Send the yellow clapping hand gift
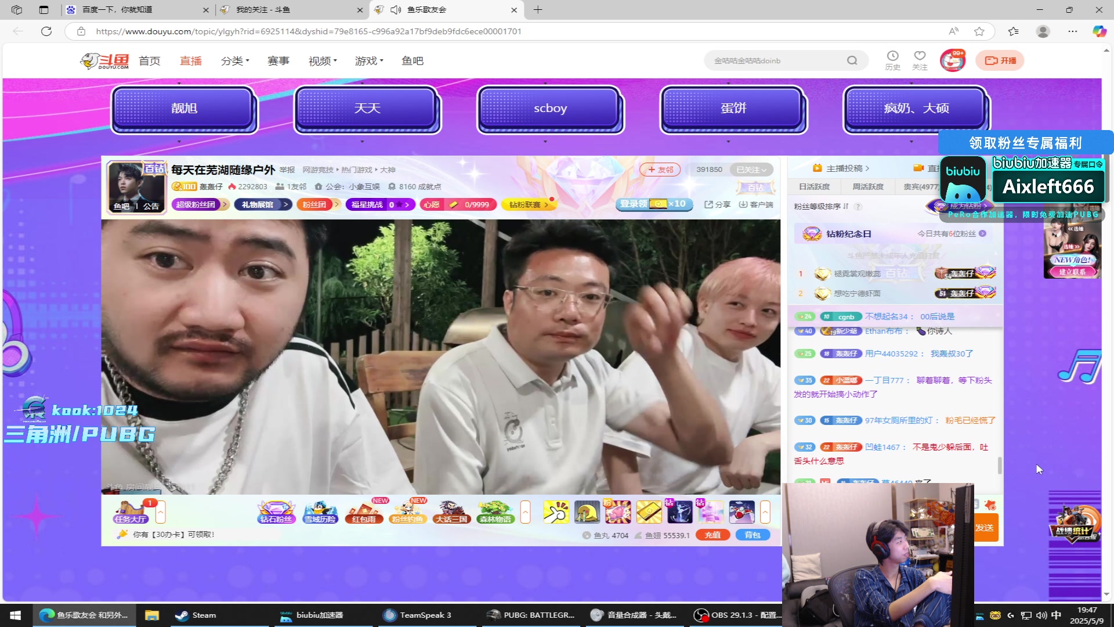The height and width of the screenshot is (627, 1114). point(556,512)
